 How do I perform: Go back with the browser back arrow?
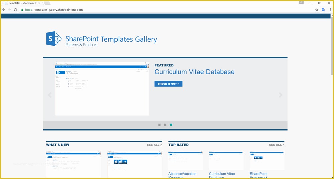coord(4,10)
